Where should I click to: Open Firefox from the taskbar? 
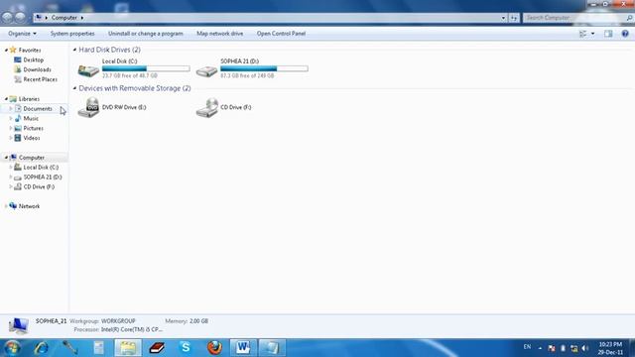[x=214, y=347]
